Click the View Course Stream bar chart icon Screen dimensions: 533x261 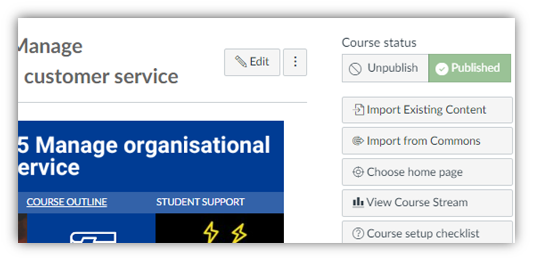(x=358, y=203)
